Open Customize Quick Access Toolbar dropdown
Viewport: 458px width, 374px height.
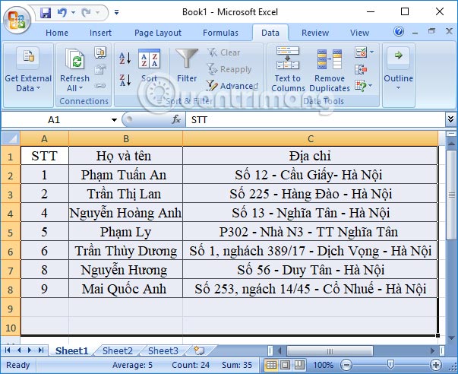(x=116, y=12)
